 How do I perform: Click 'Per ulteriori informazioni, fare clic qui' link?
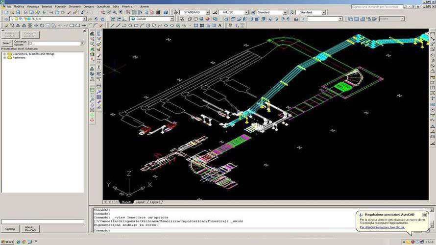382,227
